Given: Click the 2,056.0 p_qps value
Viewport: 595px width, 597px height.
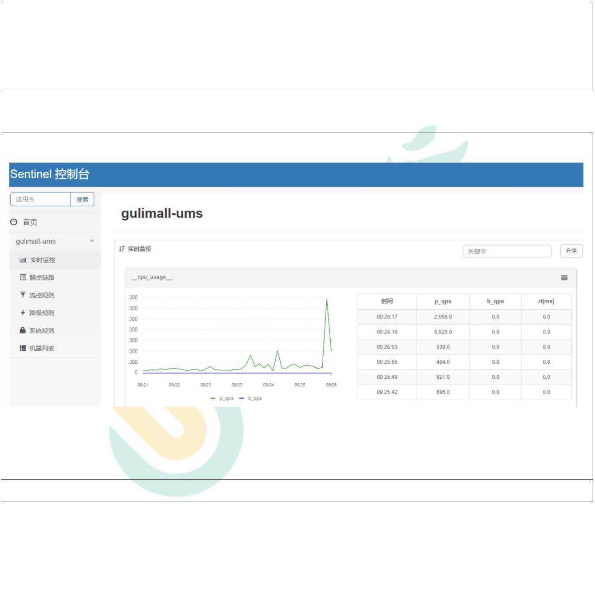Looking at the screenshot, I should coord(443,317).
